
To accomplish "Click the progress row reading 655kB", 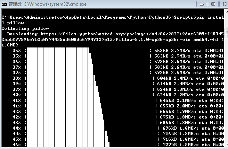I will click(118, 106).
